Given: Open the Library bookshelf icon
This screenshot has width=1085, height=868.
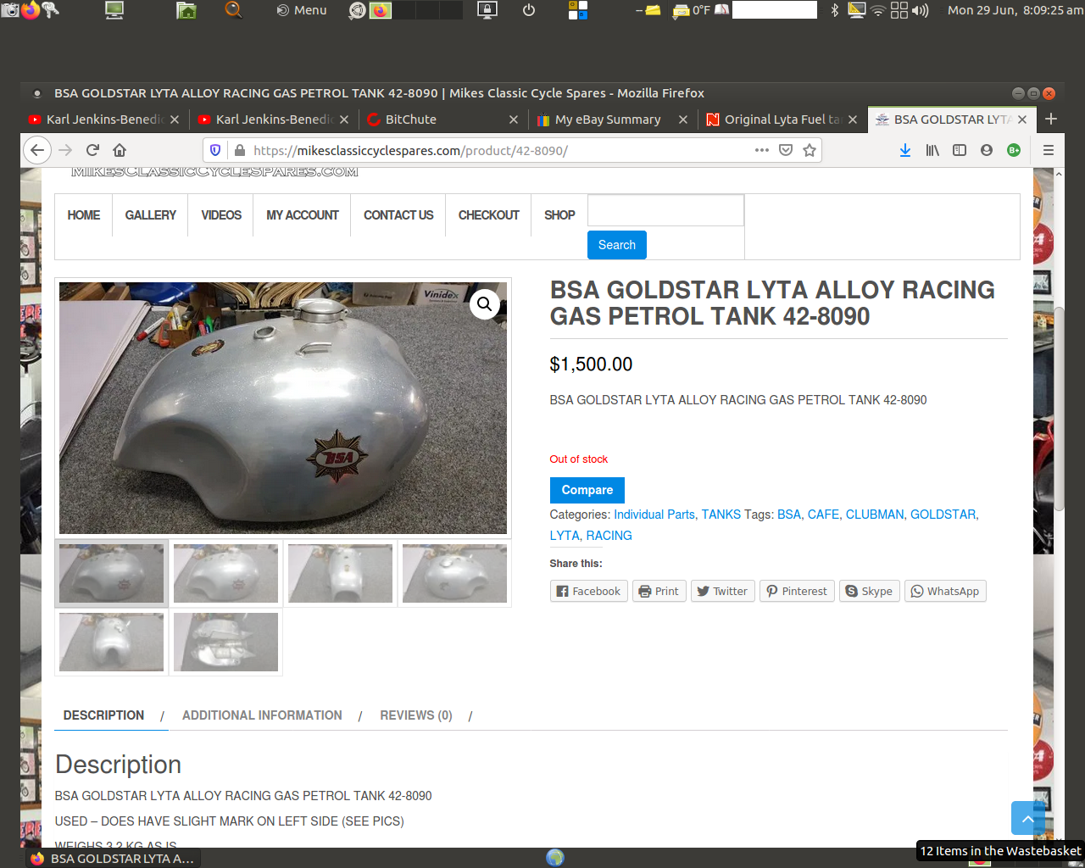Looking at the screenshot, I should (932, 150).
